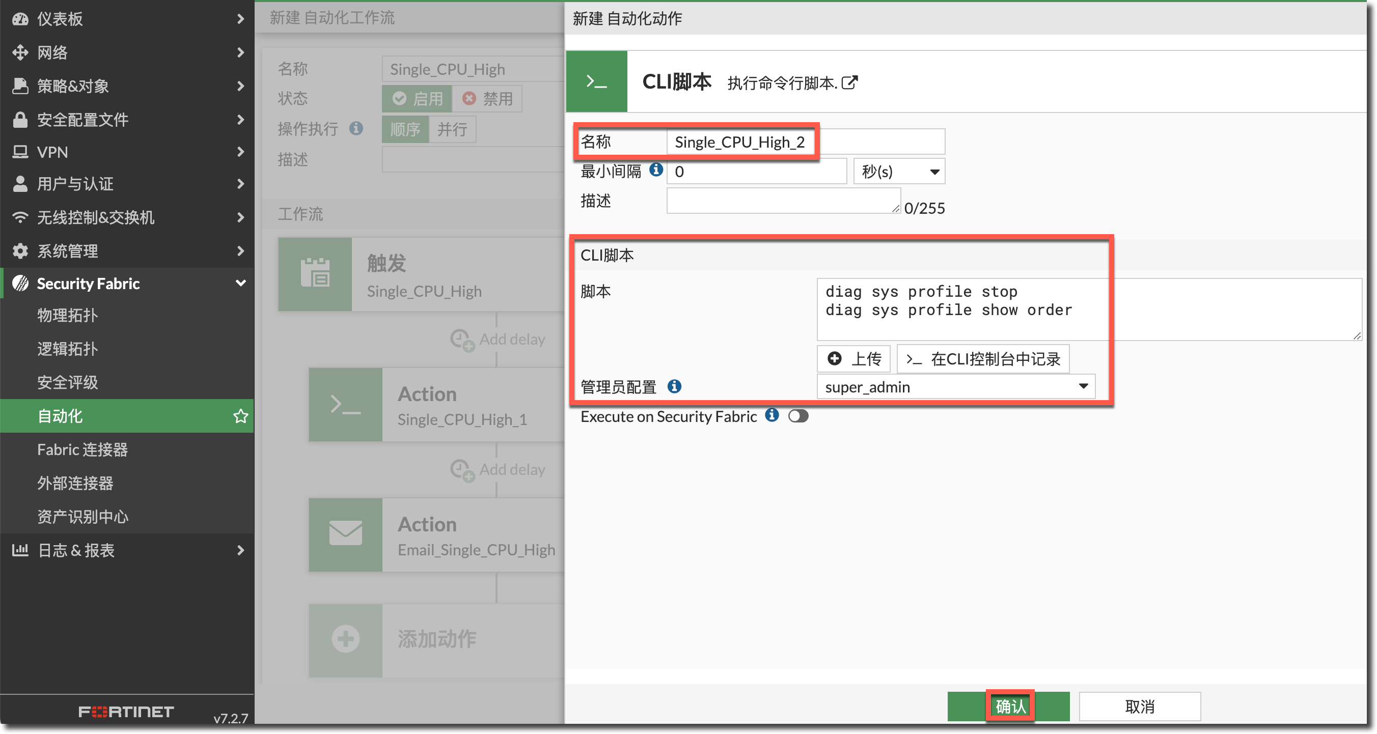The image size is (1377, 734).
Task: Click info icon next to 管理员配置
Action: (x=674, y=386)
